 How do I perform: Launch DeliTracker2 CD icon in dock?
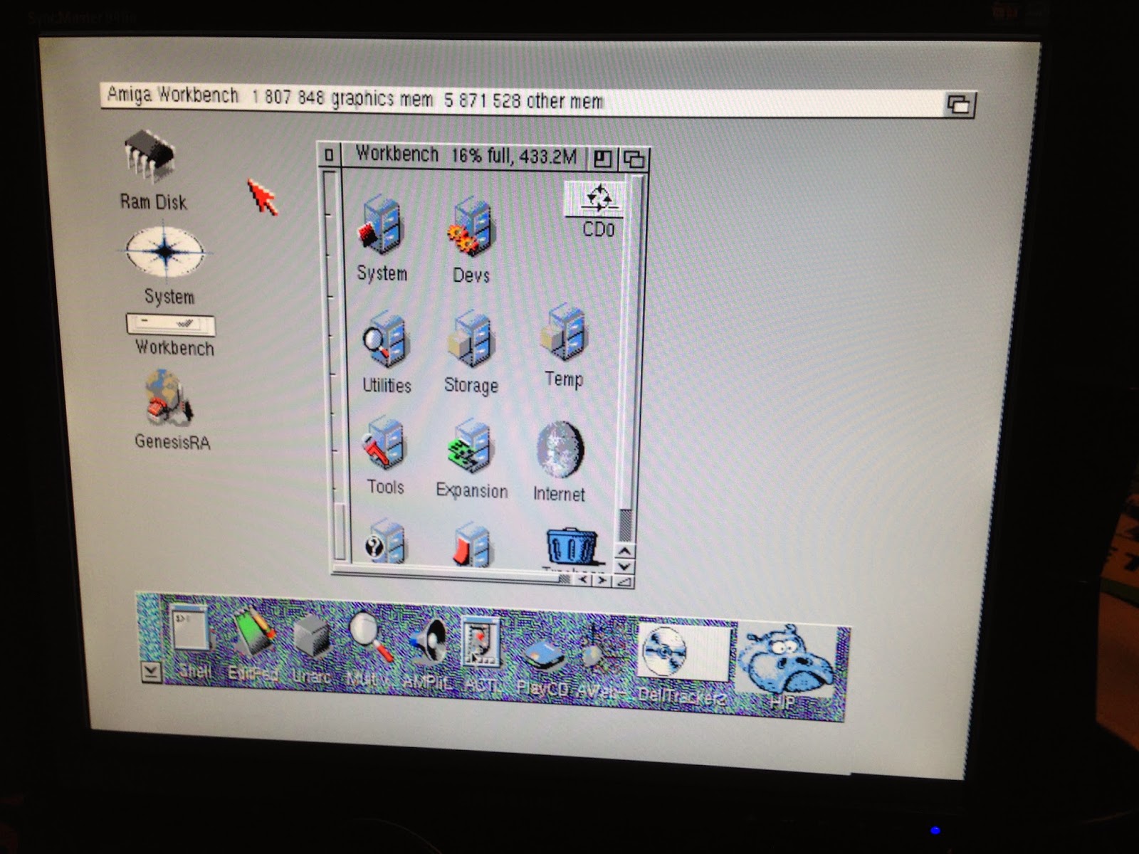coord(683,653)
